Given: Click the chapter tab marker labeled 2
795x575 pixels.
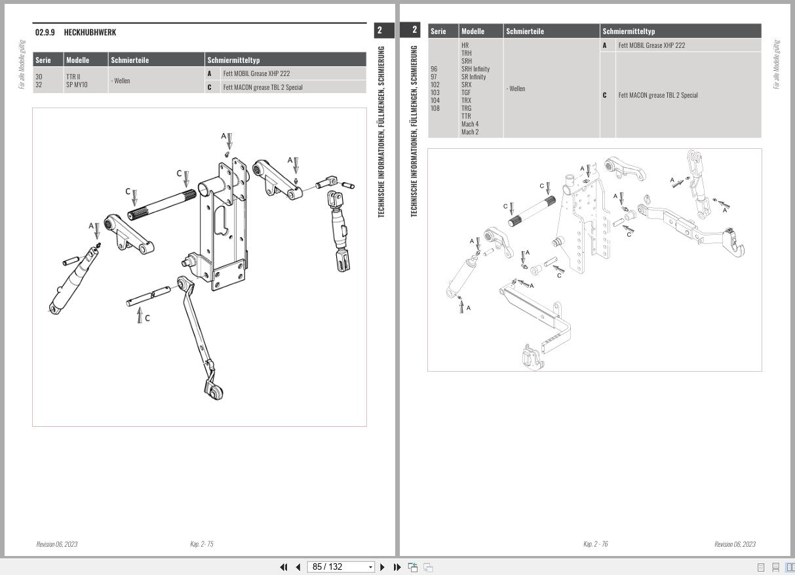Looking at the screenshot, I should point(379,30).
